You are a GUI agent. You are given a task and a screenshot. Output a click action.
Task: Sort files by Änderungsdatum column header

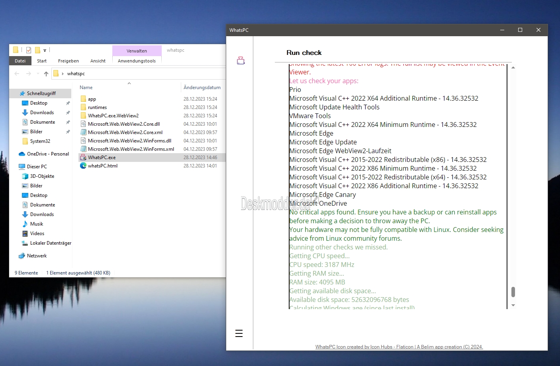pos(202,88)
